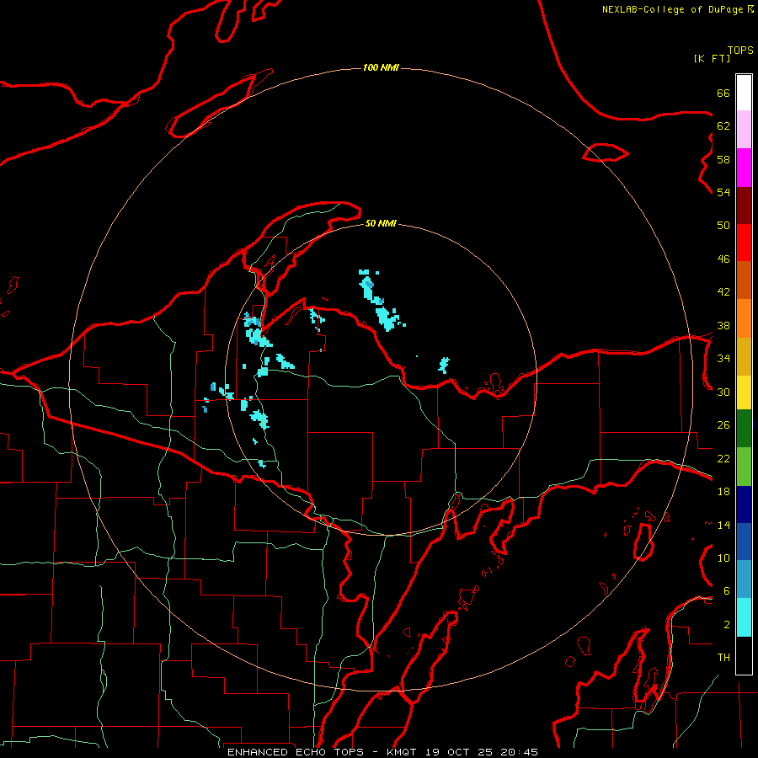Pick the gold mustard legend swatch

[744, 357]
